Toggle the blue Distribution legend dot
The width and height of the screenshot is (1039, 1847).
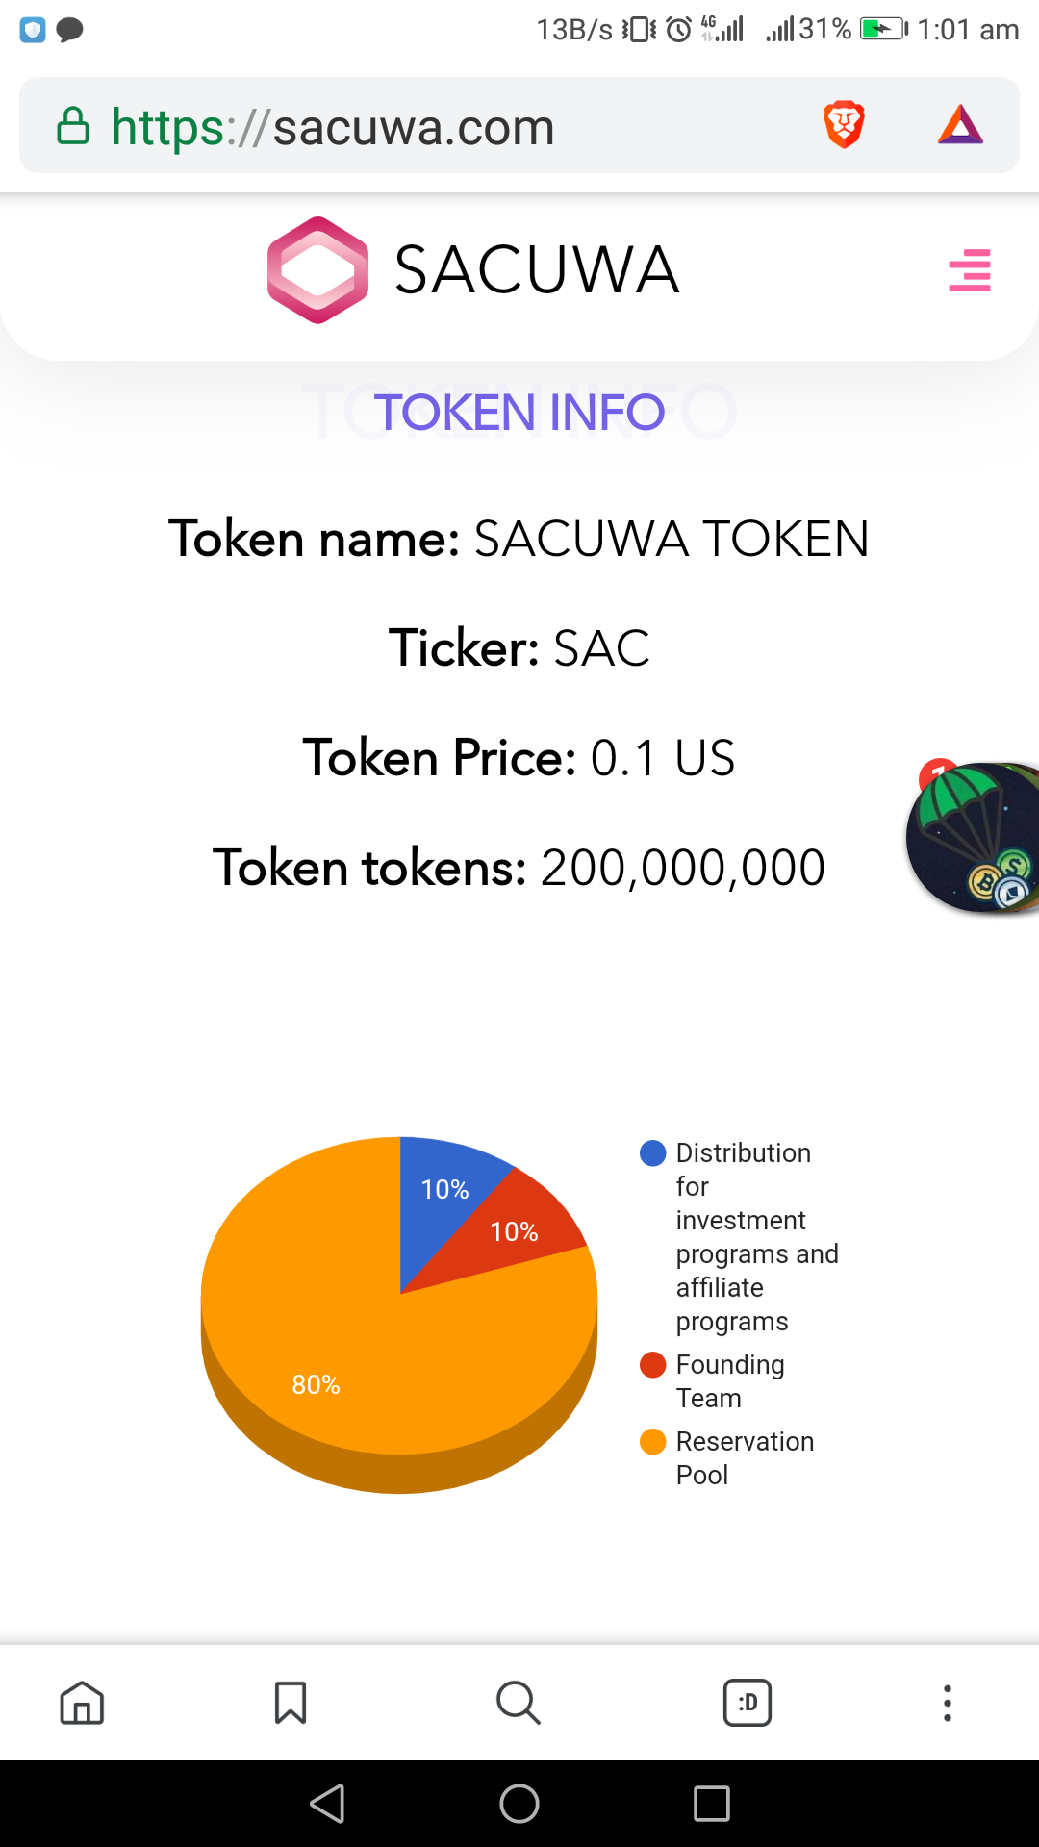click(x=653, y=1153)
